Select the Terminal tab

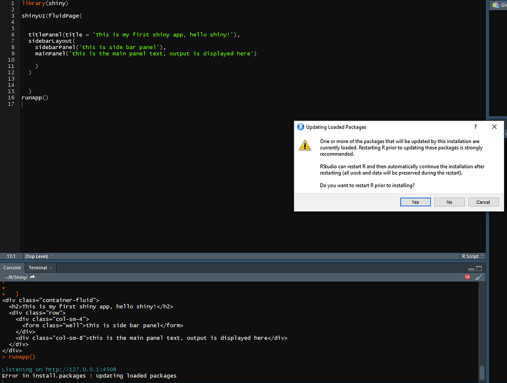38,267
